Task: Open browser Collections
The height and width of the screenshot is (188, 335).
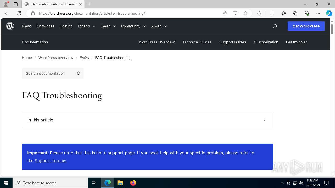Action: (295, 13)
